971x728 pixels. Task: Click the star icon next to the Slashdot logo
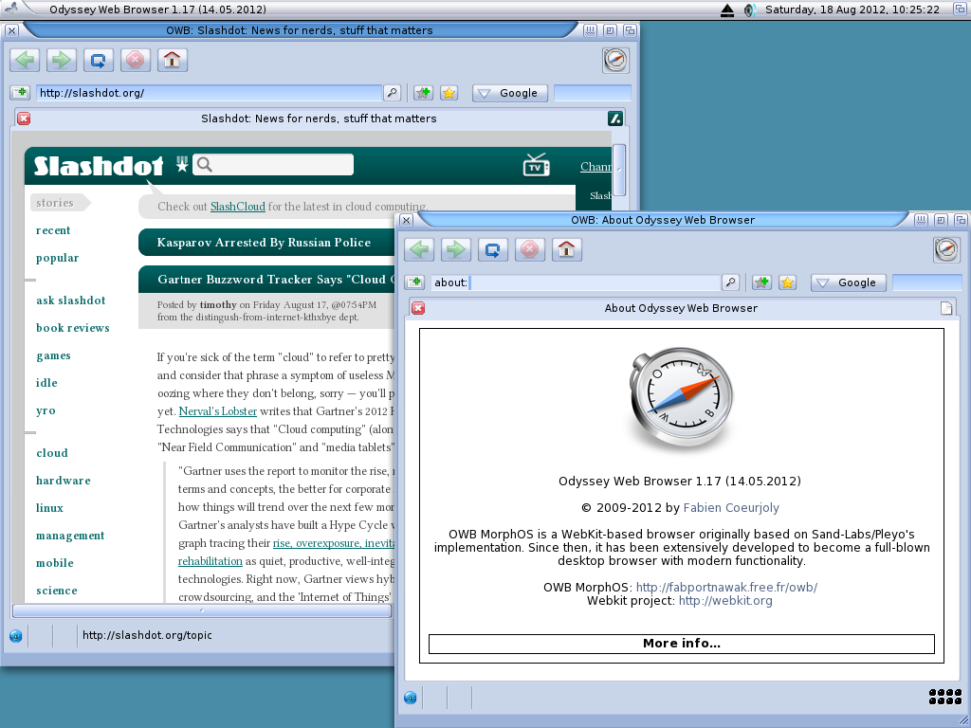pyautogui.click(x=181, y=164)
